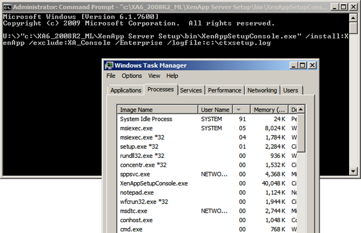Open the Help menu in Task Manager

point(172,76)
